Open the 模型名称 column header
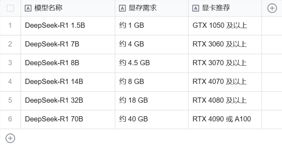 click(68, 8)
